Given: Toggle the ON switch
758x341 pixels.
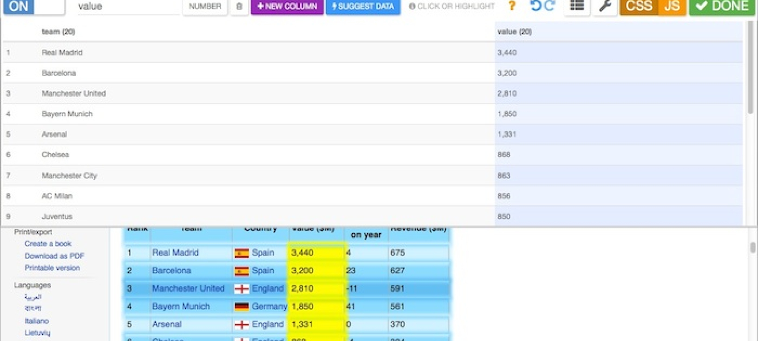Looking at the screenshot, I should (x=34, y=7).
